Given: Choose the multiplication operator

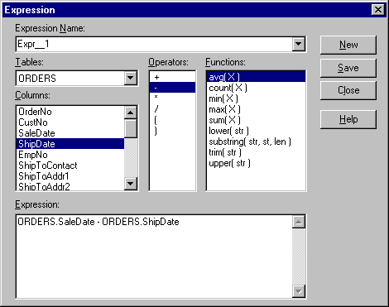Looking at the screenshot, I should click(172, 98).
